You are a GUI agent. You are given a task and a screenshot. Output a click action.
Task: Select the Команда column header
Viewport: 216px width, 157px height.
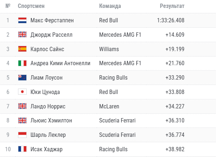110,6
